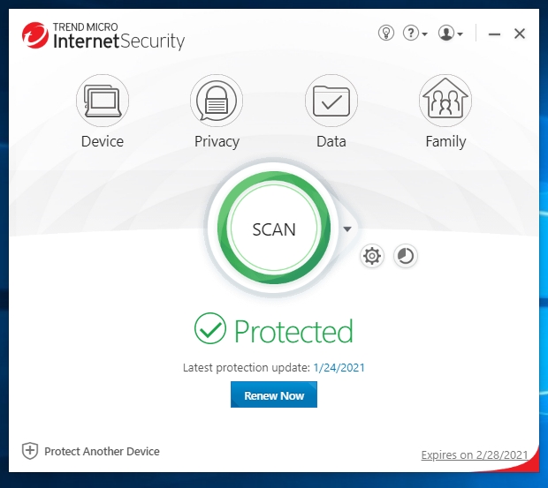Start a scan with SCAN button
The image size is (548, 488).
tap(274, 229)
